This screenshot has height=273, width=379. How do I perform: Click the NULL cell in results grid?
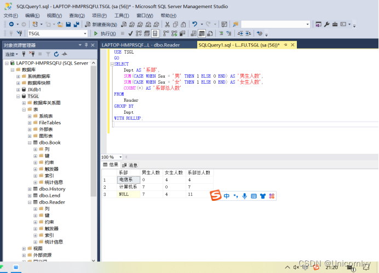point(129,194)
